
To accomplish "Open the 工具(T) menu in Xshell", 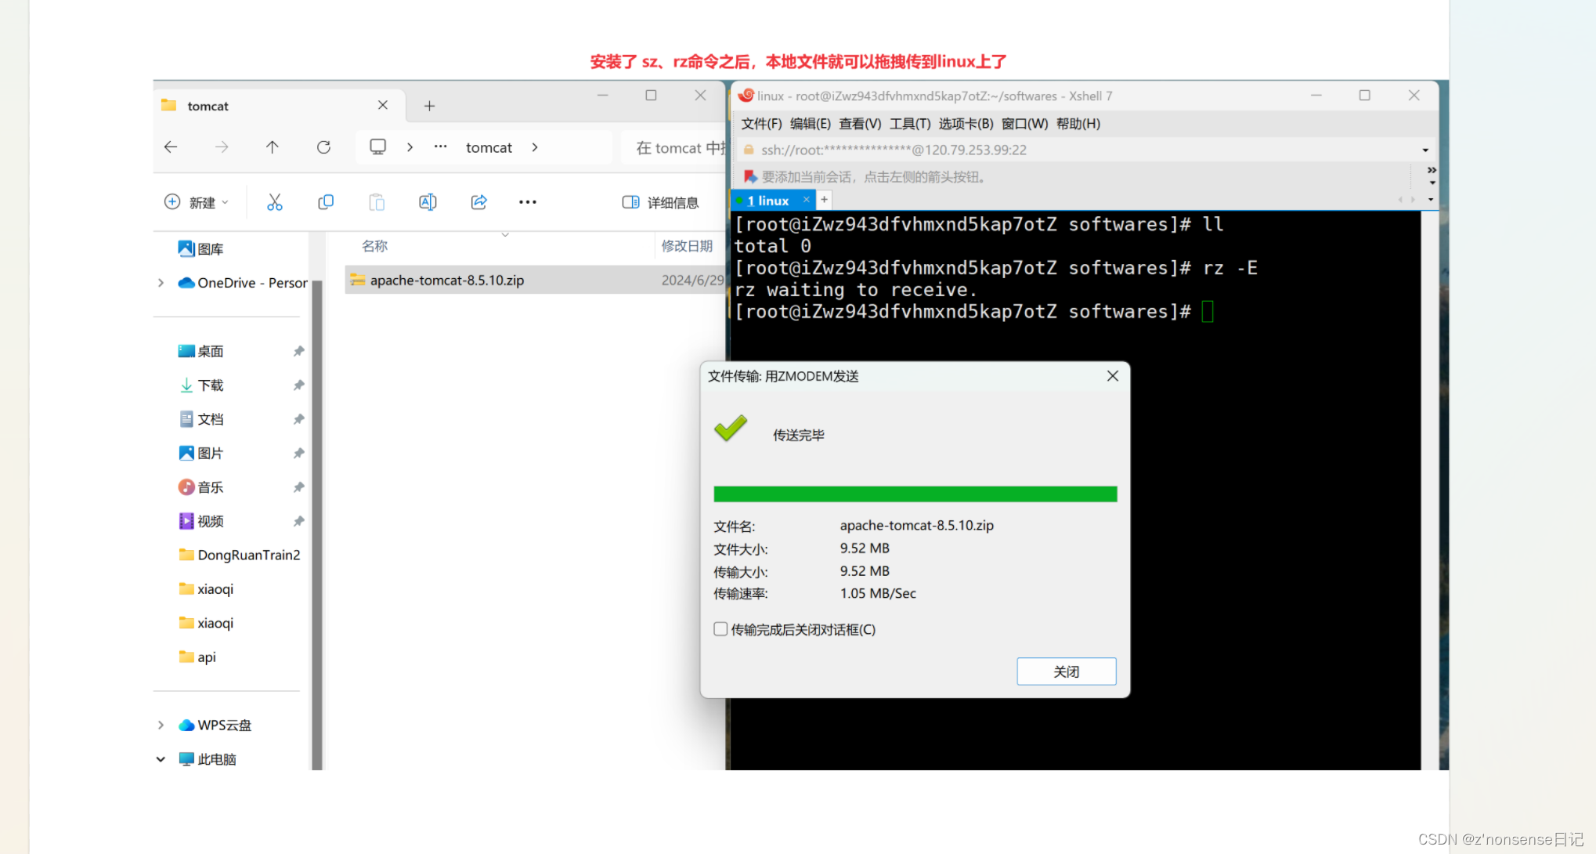I will coord(909,124).
